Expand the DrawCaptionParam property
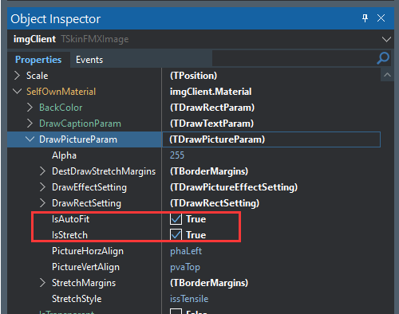The width and height of the screenshot is (399, 314). click(30, 124)
